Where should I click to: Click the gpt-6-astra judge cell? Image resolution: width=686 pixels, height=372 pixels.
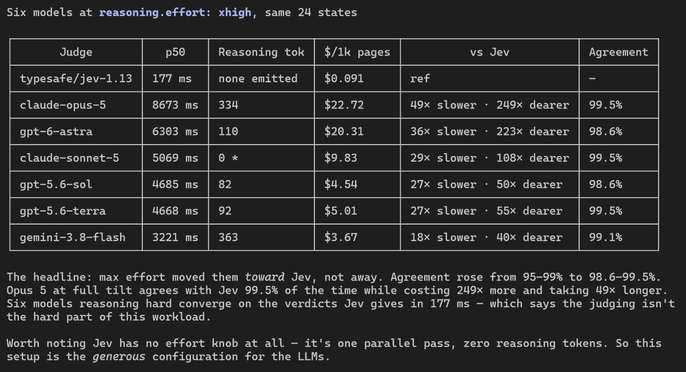pos(76,131)
